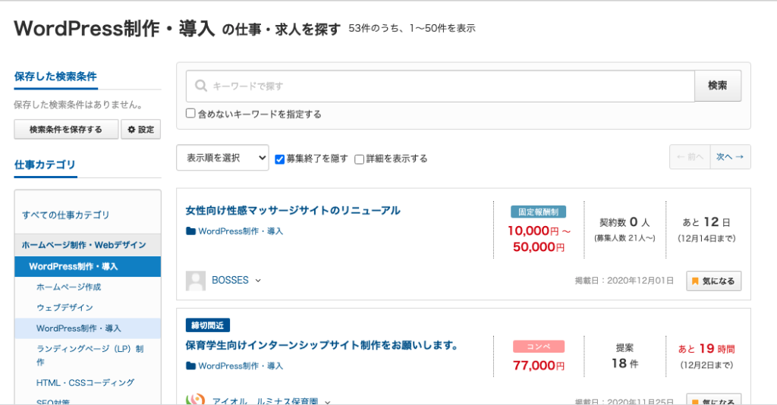Click folder icon under internship site job

coord(190,366)
